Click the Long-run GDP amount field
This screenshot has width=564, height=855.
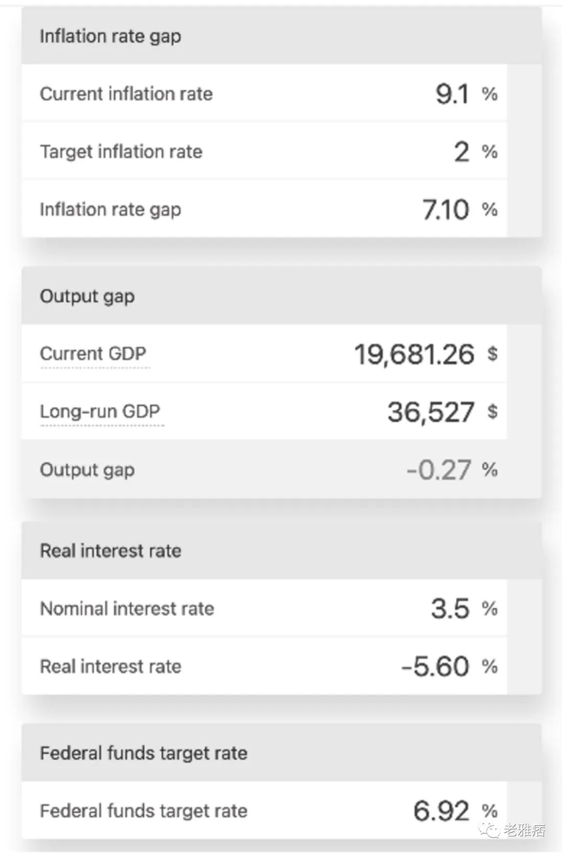tap(431, 412)
